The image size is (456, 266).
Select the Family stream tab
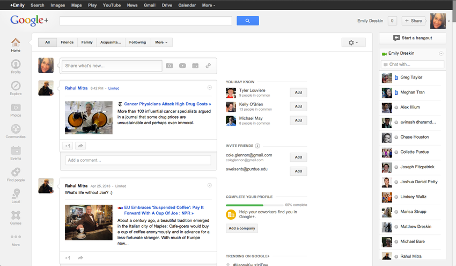pos(87,42)
